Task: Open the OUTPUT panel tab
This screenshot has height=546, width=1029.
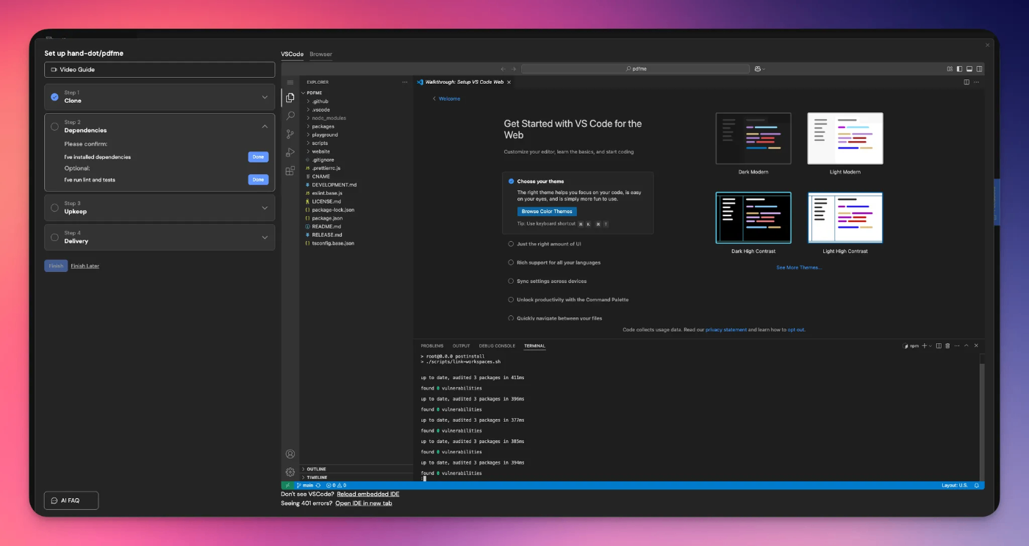Action: tap(461, 345)
